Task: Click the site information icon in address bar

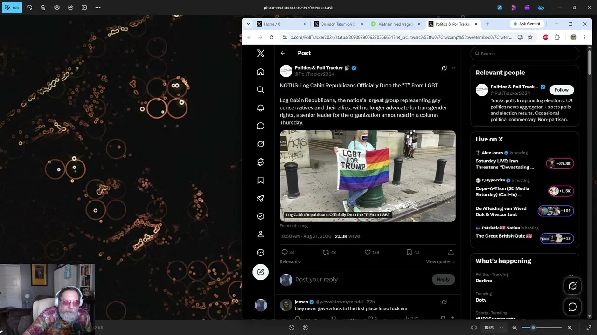Action: coord(285,37)
